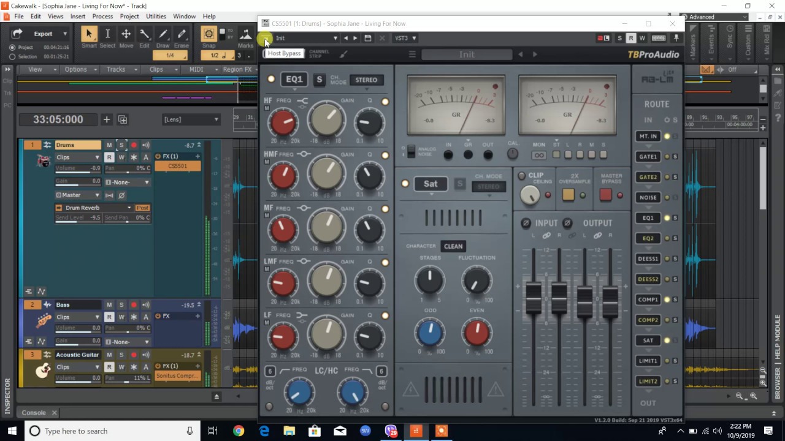This screenshot has width=785, height=441.
Task: Click the CS5501 effect in Drums FX
Action: point(178,166)
